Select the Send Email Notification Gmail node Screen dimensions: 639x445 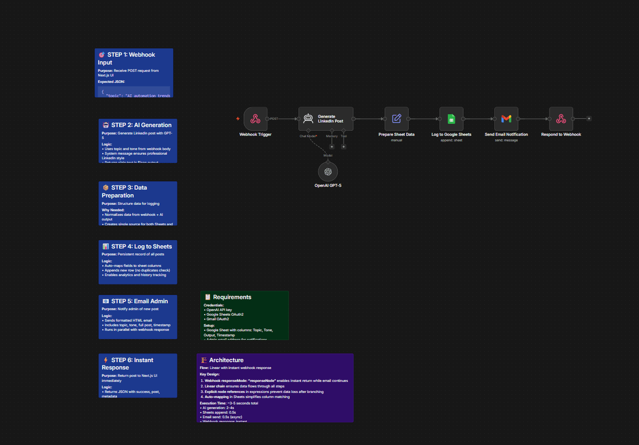click(506, 119)
